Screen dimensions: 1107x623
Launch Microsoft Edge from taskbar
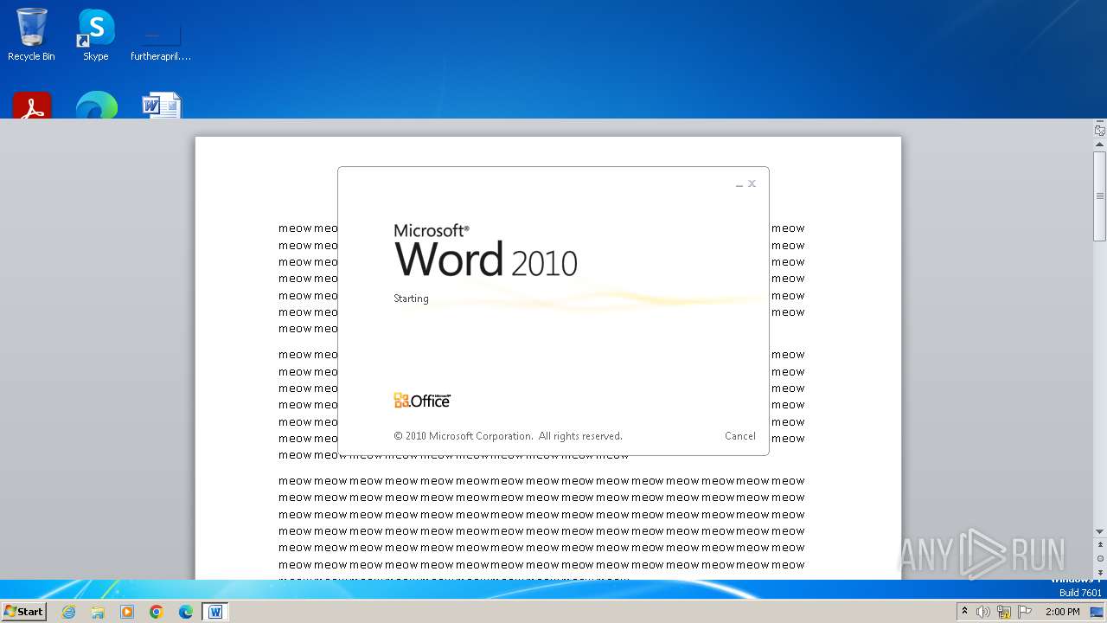point(186,612)
